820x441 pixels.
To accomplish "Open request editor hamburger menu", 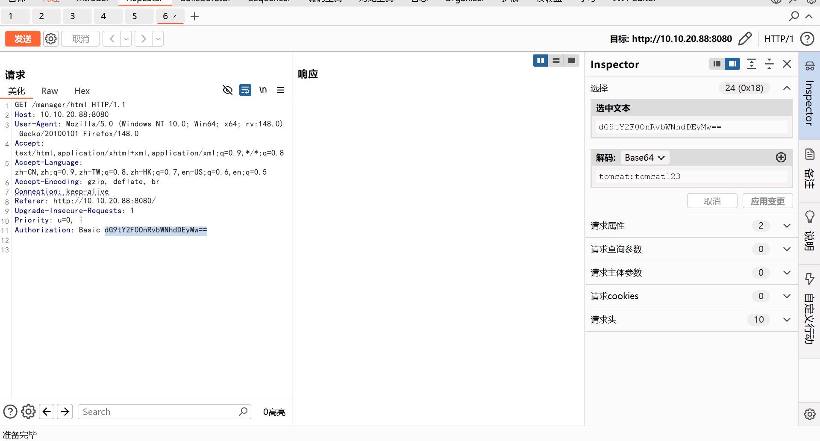I will pyautogui.click(x=280, y=90).
